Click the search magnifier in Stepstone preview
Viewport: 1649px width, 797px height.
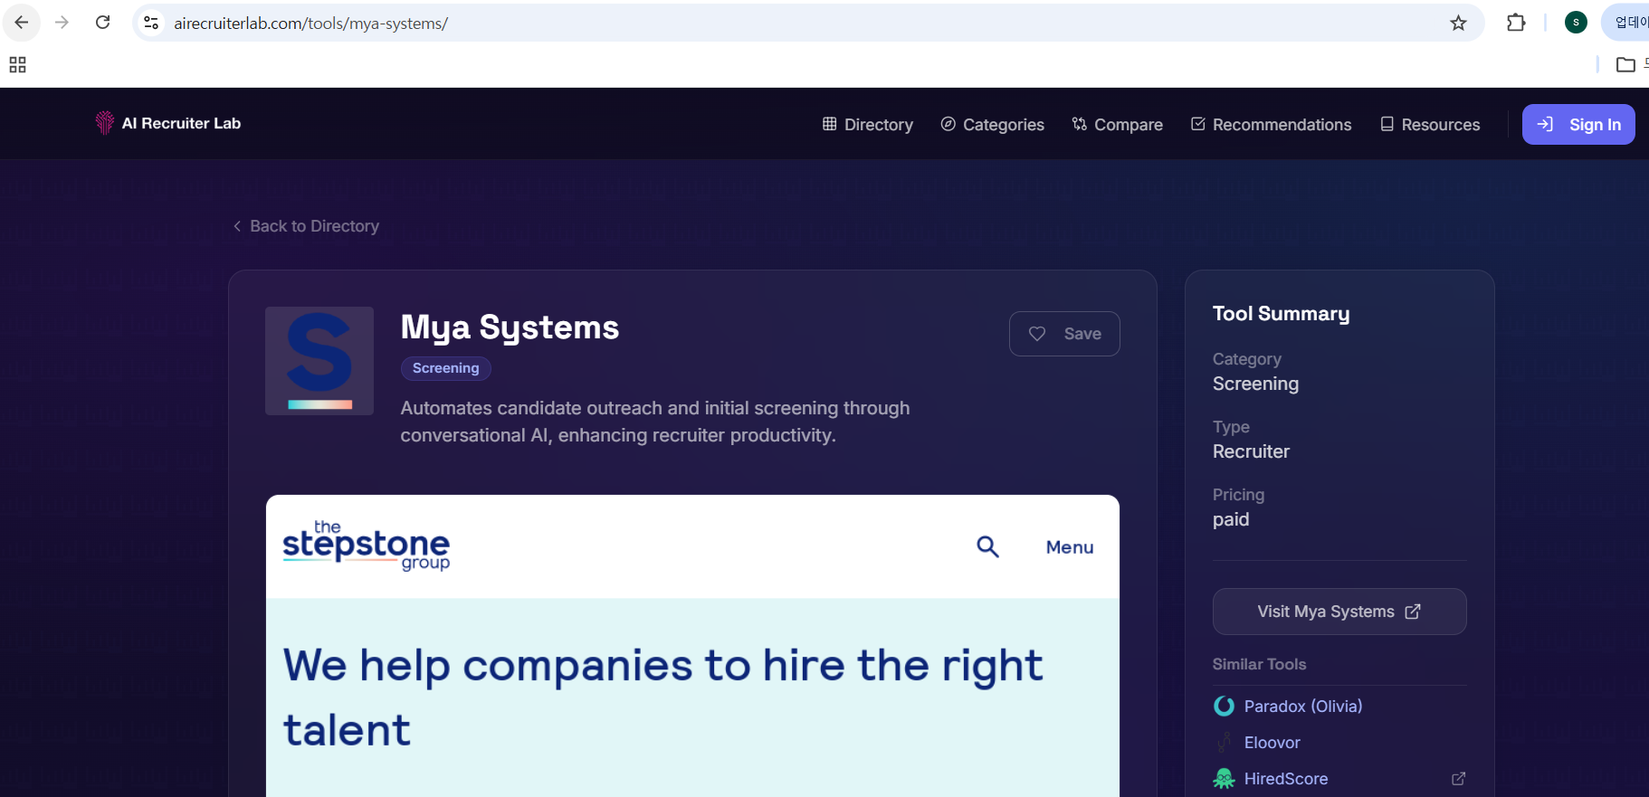pos(987,546)
